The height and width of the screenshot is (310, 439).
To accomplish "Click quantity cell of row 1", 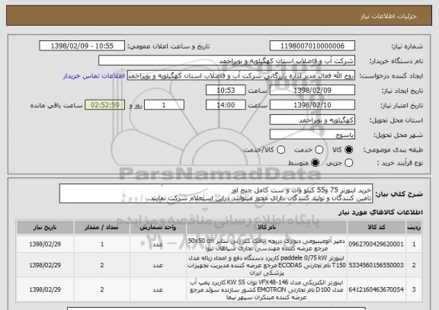I will tap(102, 244).
